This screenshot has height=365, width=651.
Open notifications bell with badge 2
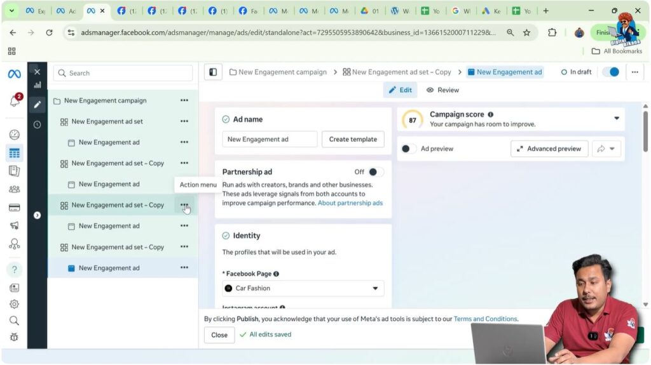pos(15,100)
